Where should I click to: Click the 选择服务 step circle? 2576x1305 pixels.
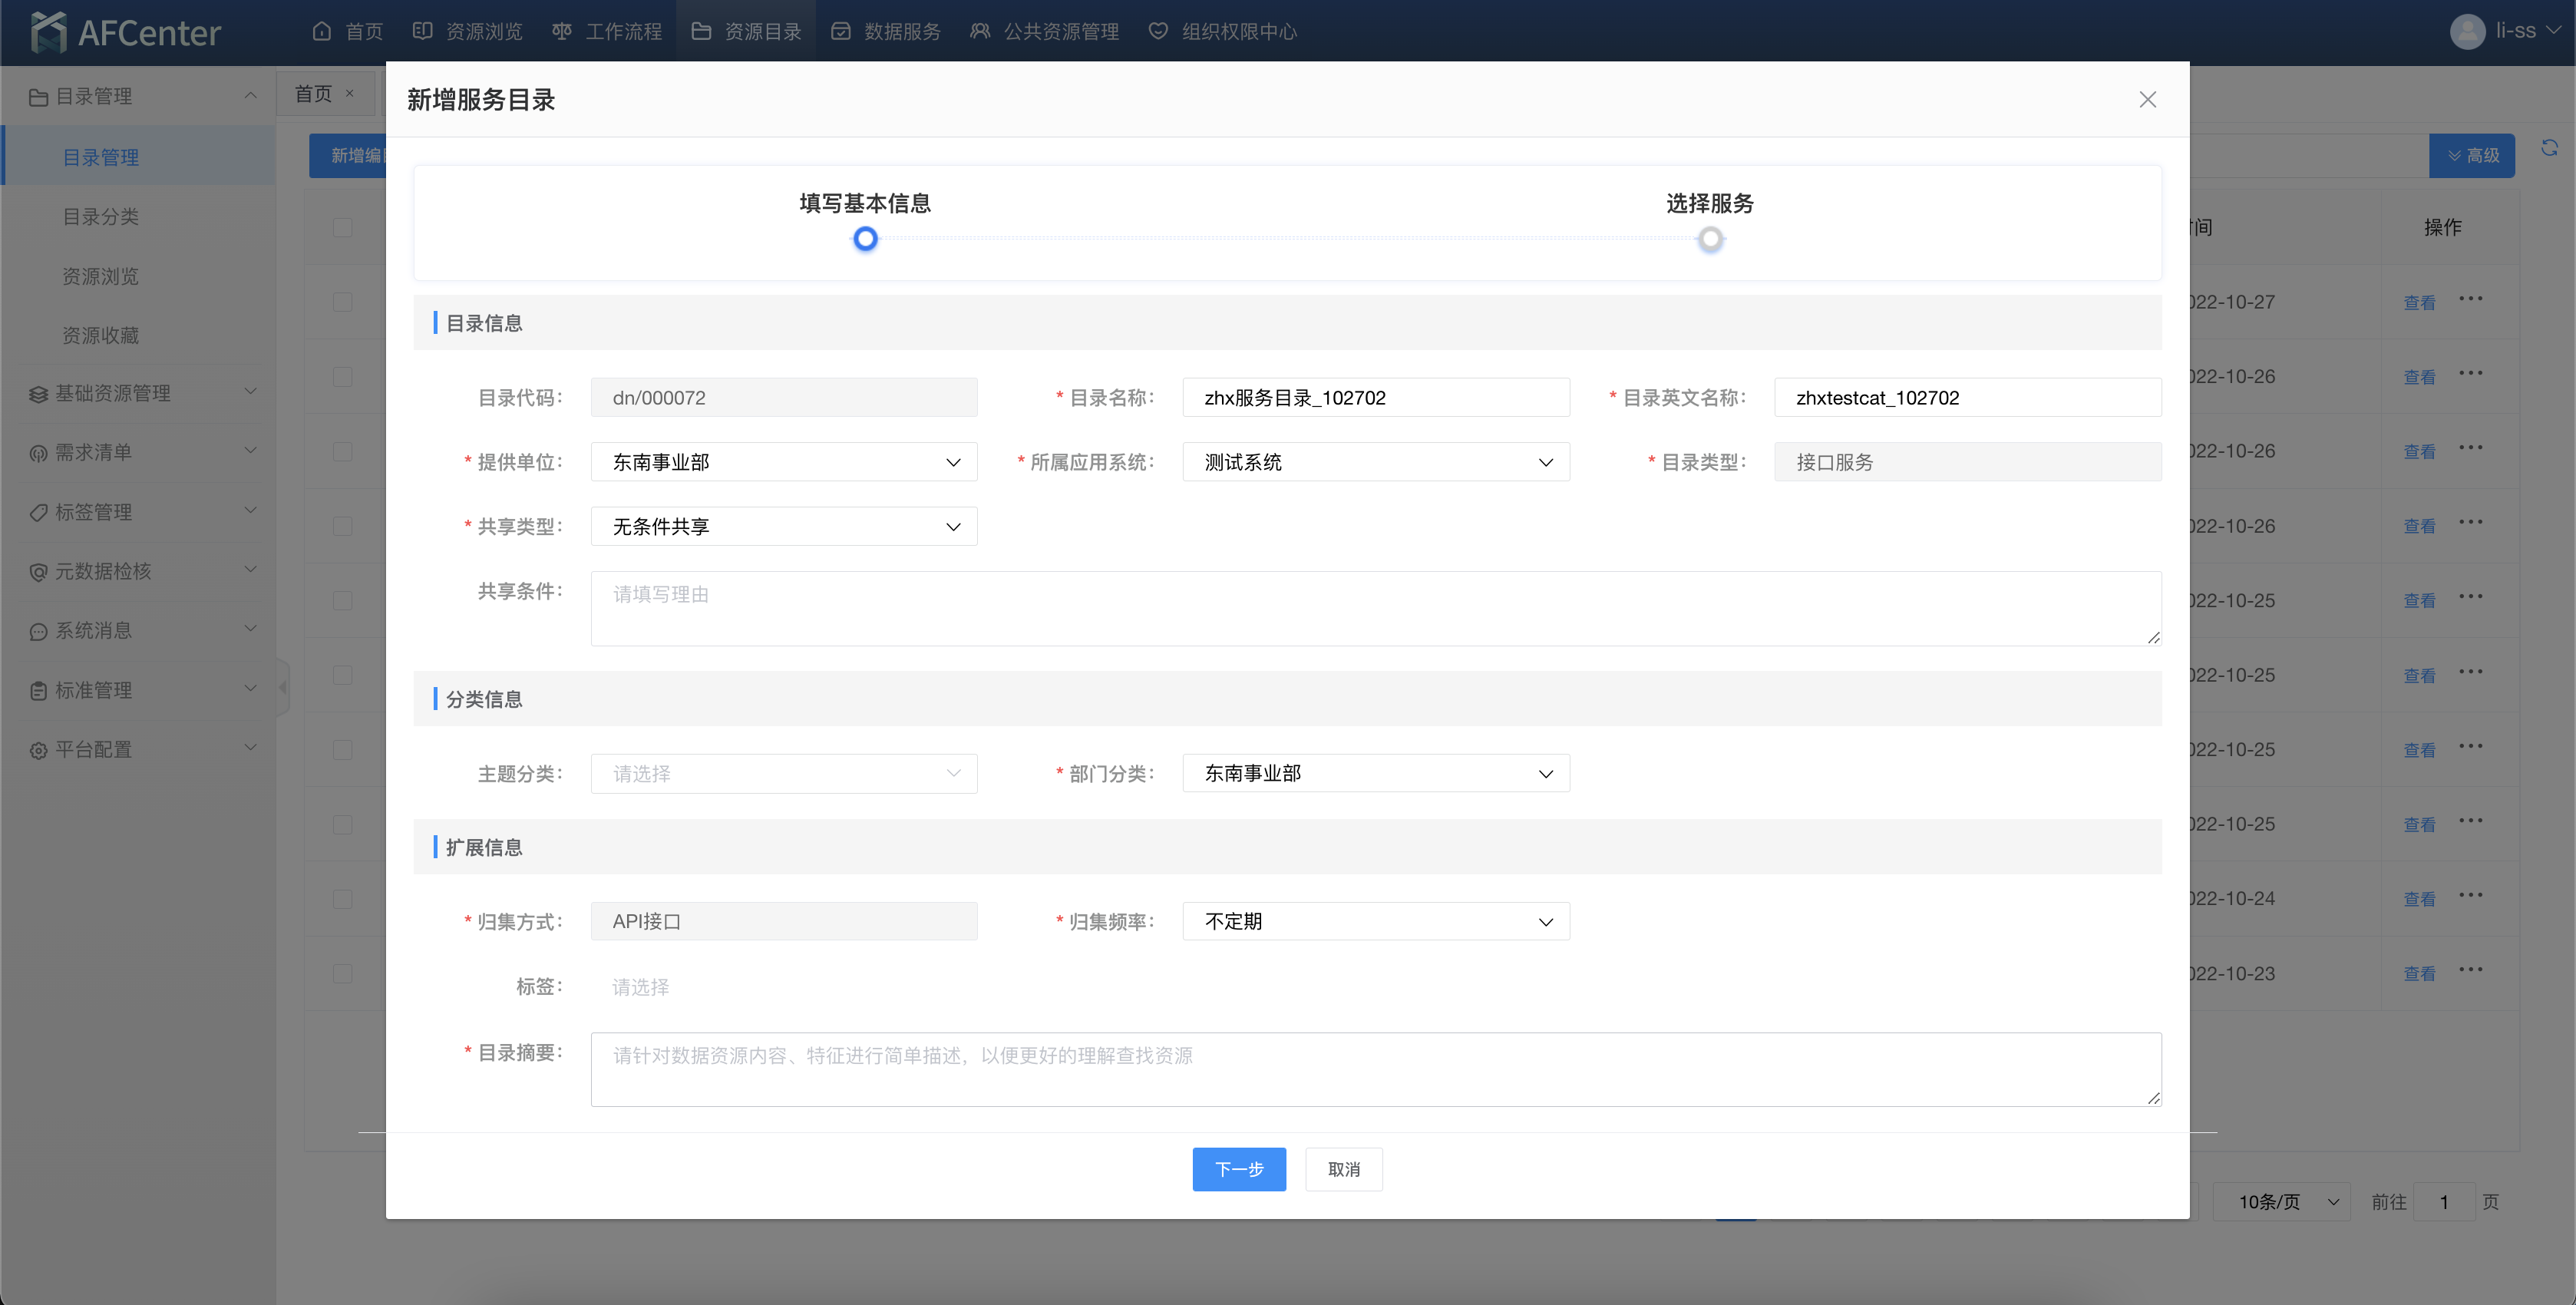point(1710,239)
